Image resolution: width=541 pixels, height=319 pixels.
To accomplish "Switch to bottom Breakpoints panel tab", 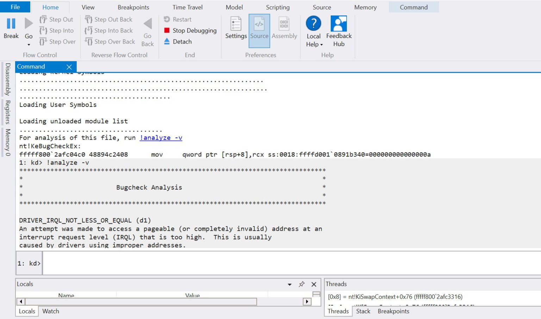I will tap(393, 311).
